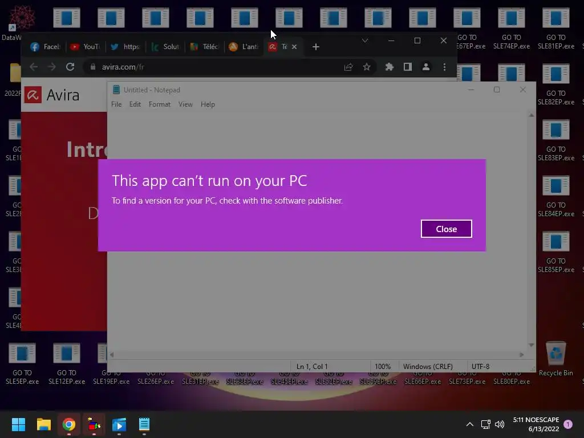Viewport: 584px width, 438px height.
Task: Click 'Ln 1, Col 1' in Notepad status bar
Action: click(x=312, y=367)
